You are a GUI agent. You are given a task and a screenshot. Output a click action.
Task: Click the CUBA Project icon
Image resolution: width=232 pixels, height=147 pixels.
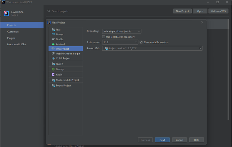coord(53,58)
